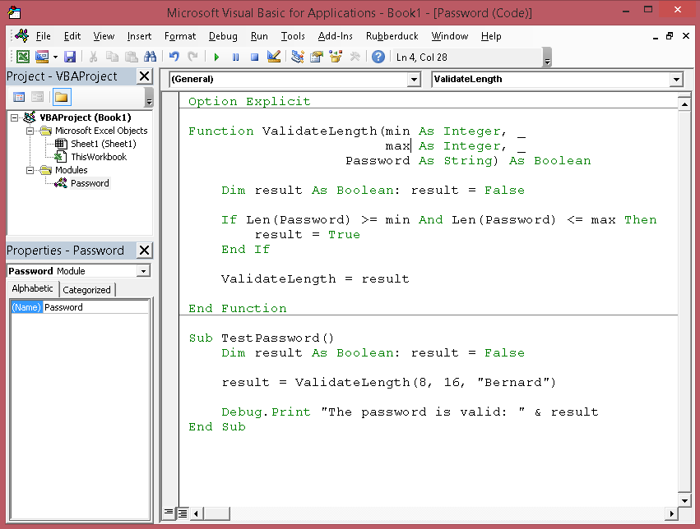Save the workbook with the floppy disk icon
The height and width of the screenshot is (529, 700).
(70, 57)
